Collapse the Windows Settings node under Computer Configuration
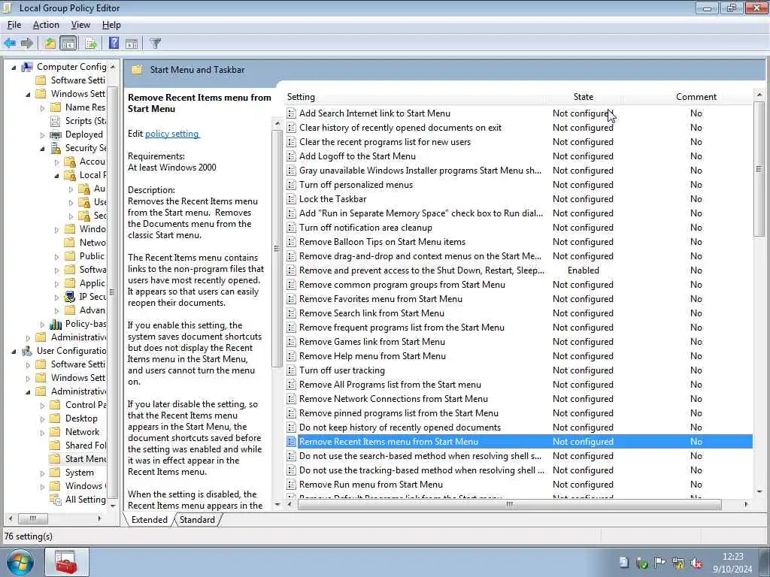The image size is (770, 577). point(28,94)
